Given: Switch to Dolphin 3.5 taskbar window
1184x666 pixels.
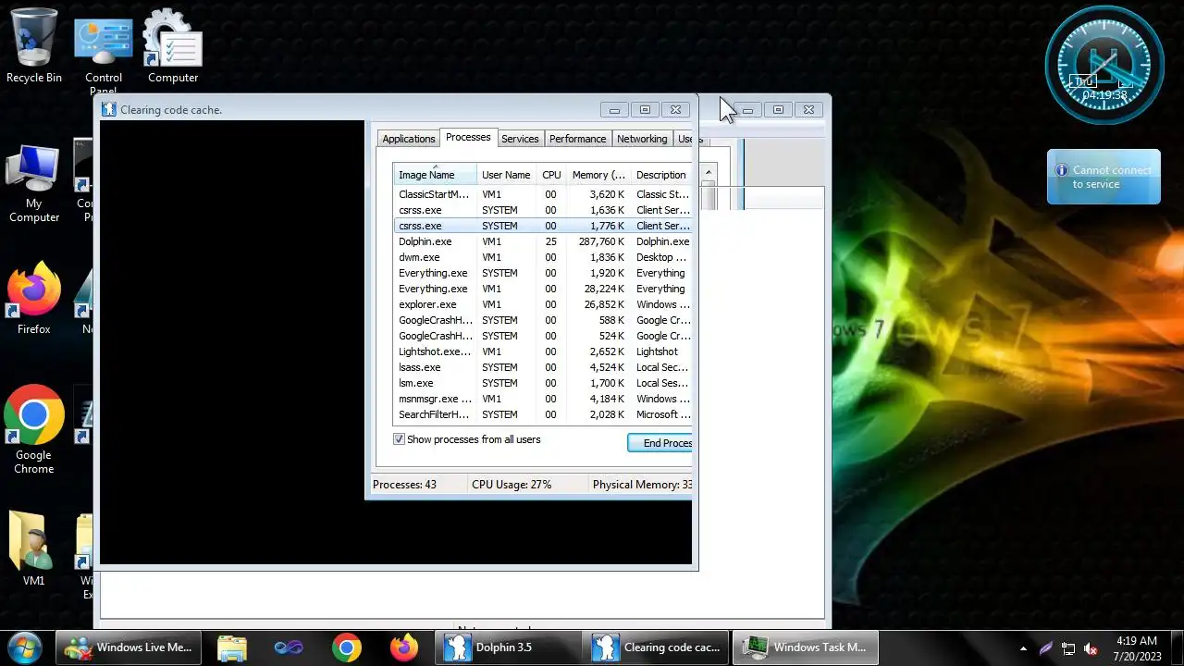Looking at the screenshot, I should pyautogui.click(x=508, y=647).
